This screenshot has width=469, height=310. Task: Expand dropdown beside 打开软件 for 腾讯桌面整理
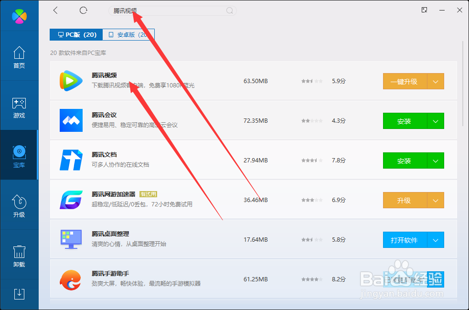coord(436,240)
